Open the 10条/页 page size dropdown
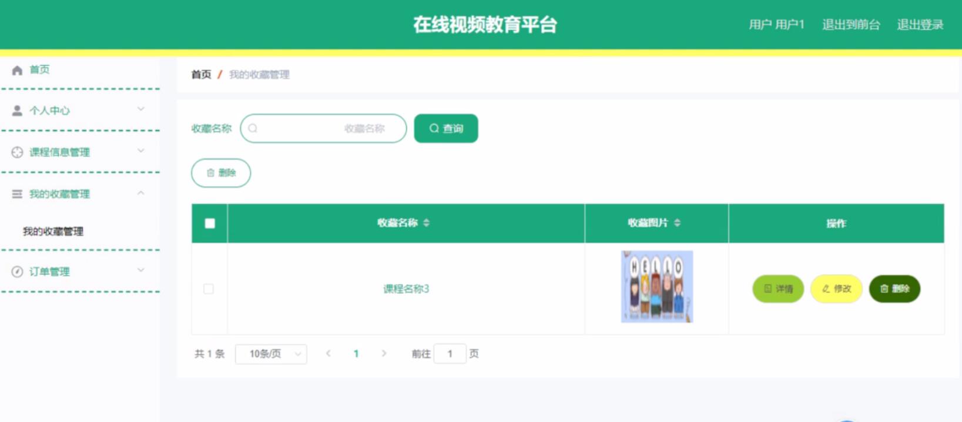The height and width of the screenshot is (422, 962). [x=271, y=354]
